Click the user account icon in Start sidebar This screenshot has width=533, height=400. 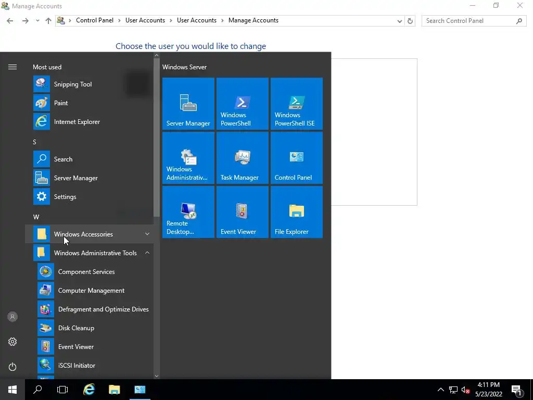[x=12, y=317]
